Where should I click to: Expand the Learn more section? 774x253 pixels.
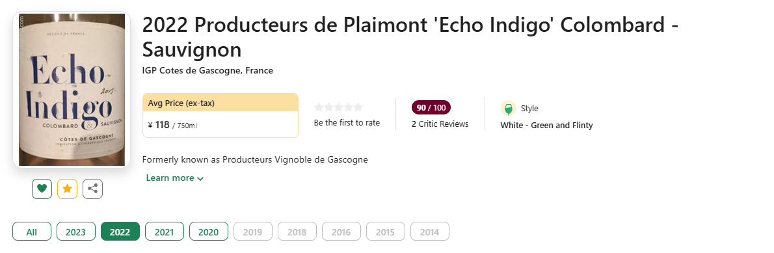point(175,178)
